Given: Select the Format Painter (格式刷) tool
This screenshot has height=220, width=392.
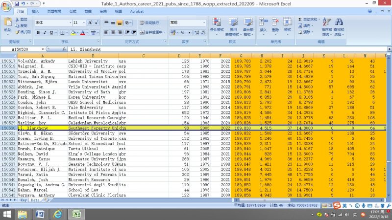Looking at the screenshot, I should point(21,32).
